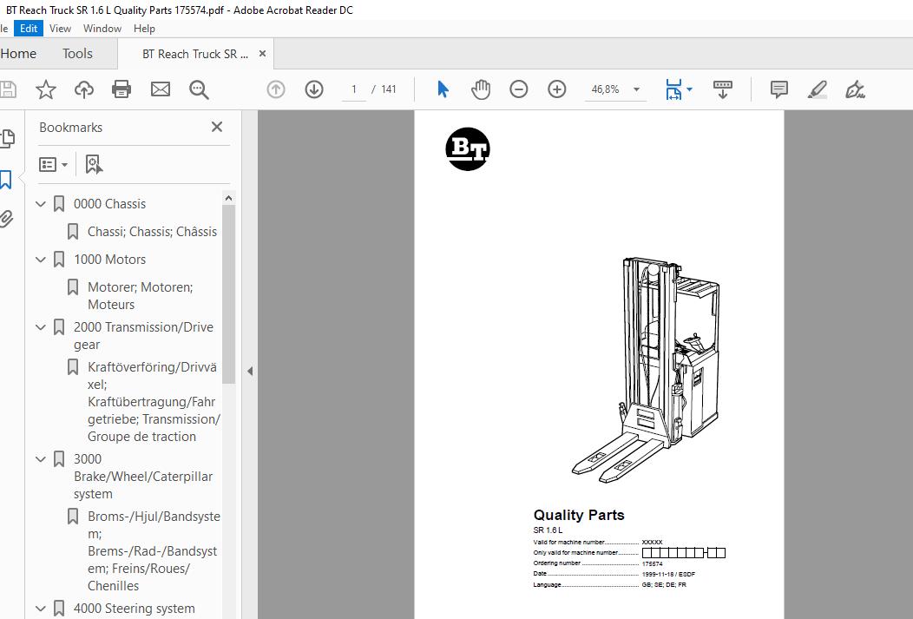
Task: Click the bookmarks panel scrollbar thumb
Action: [229, 294]
